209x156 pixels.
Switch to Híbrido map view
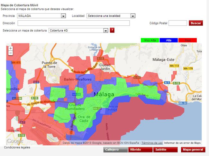[140, 150]
